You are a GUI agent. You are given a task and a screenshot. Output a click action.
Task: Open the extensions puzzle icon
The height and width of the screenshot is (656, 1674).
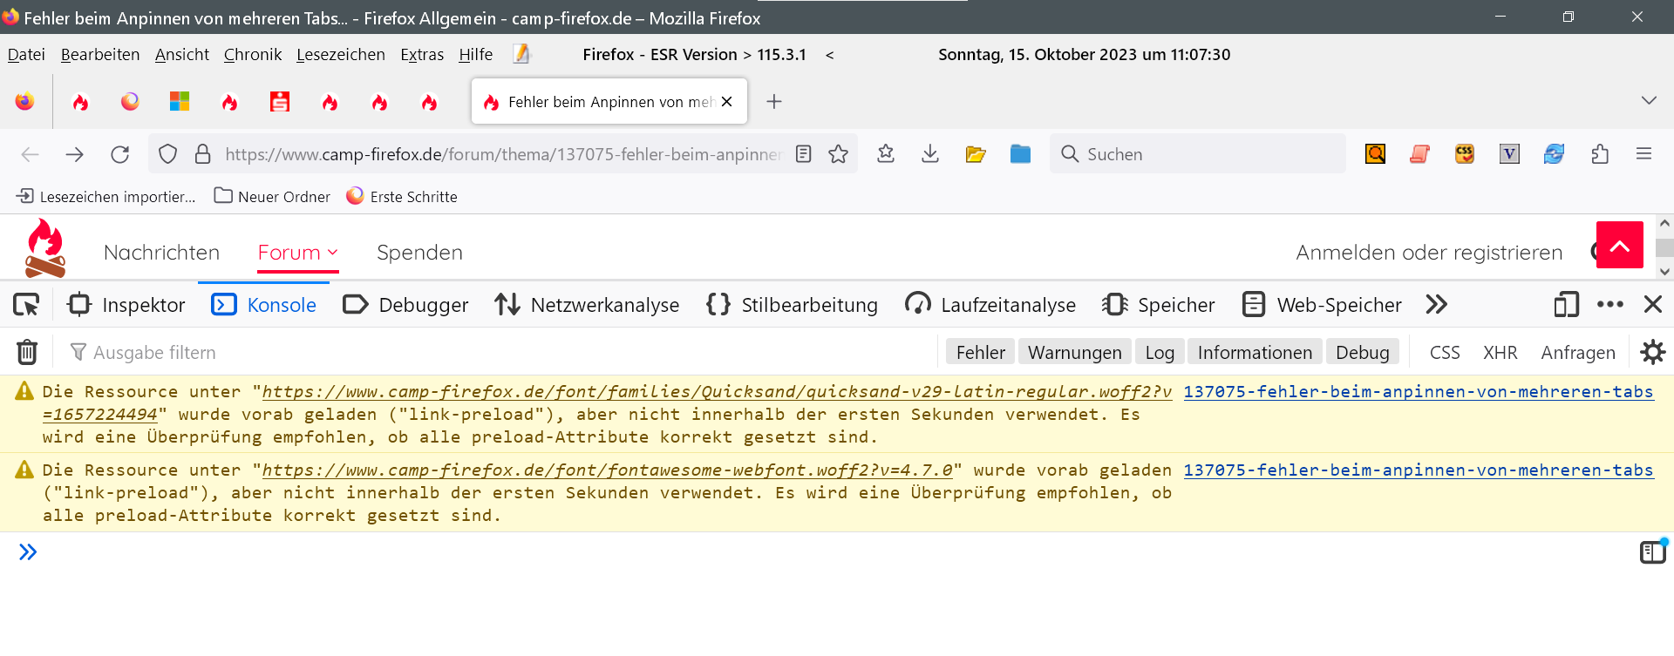click(x=1600, y=154)
